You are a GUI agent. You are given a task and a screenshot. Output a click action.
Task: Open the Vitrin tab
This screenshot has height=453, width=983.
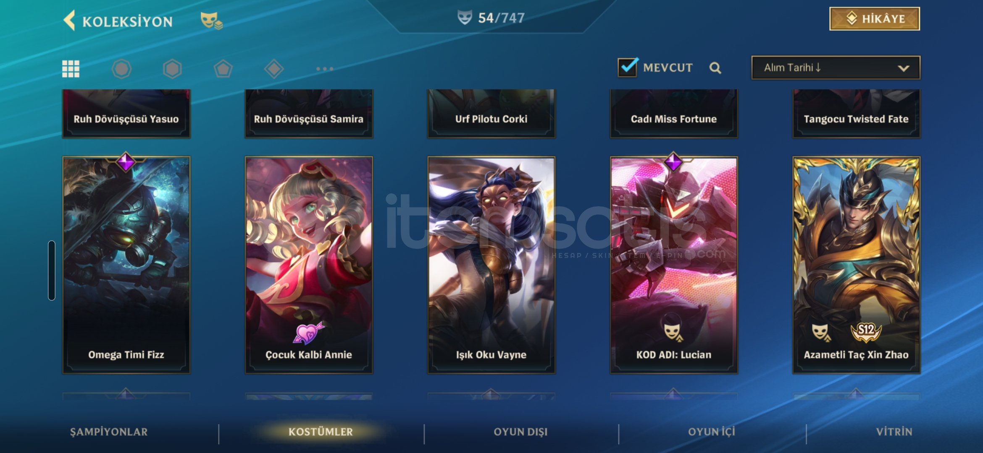coord(894,432)
